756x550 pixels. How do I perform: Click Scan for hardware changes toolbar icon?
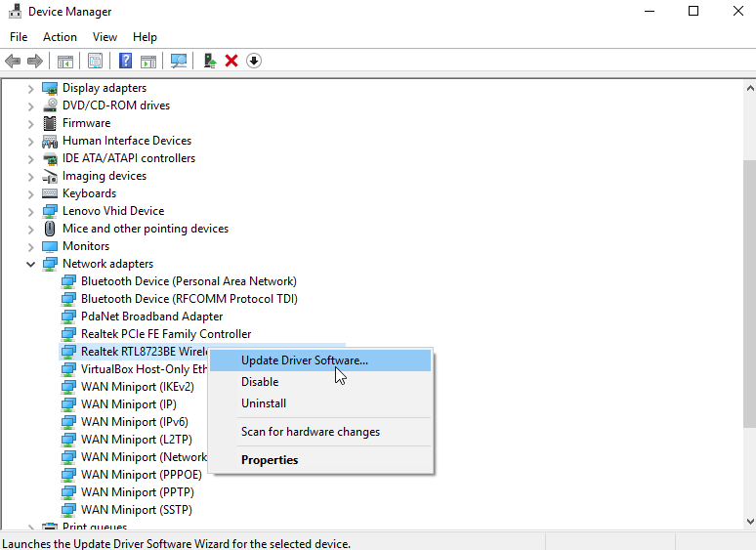[179, 61]
